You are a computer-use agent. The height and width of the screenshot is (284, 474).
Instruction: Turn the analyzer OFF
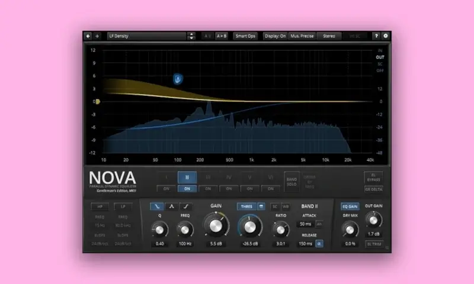(x=380, y=70)
